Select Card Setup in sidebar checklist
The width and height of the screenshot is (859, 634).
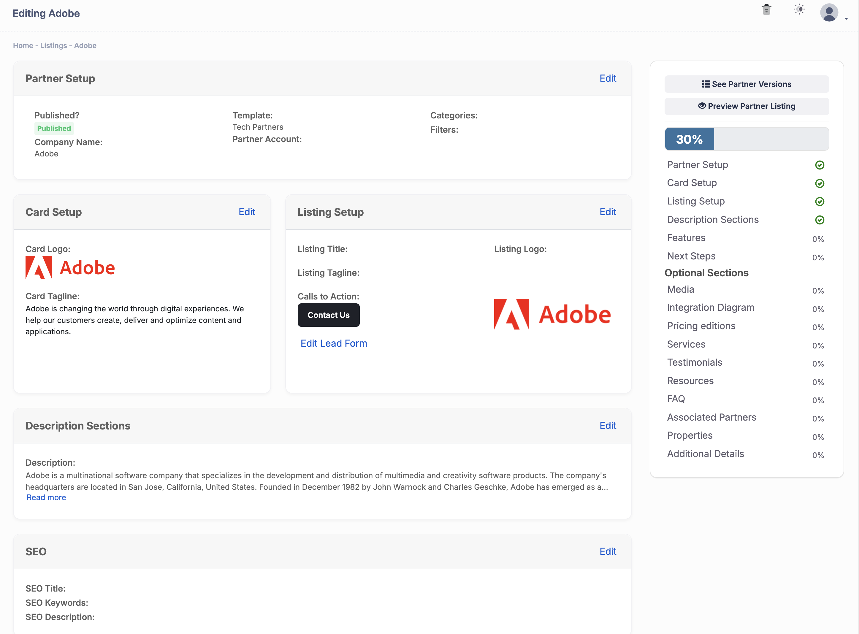pyautogui.click(x=692, y=183)
